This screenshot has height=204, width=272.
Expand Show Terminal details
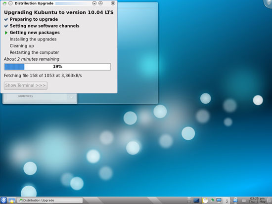tap(26, 85)
